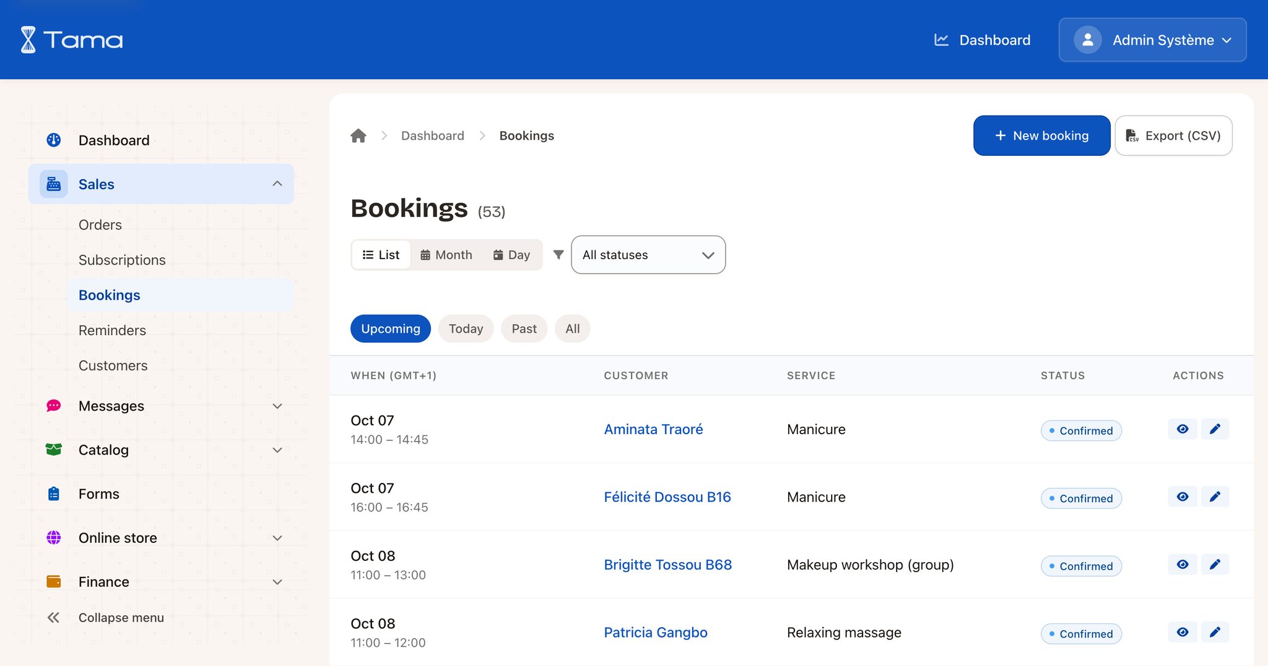Edit Aminata Traoré's booking with pencil icon
Screen dimensions: 1268x666
click(x=1215, y=429)
